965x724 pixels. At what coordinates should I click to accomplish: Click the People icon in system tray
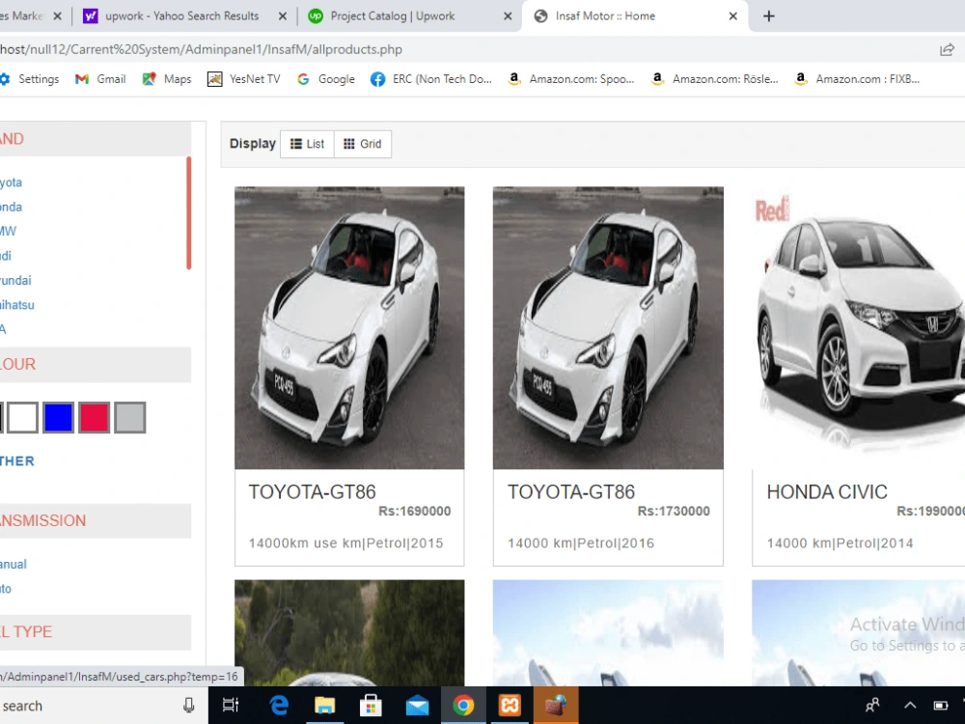[872, 706]
